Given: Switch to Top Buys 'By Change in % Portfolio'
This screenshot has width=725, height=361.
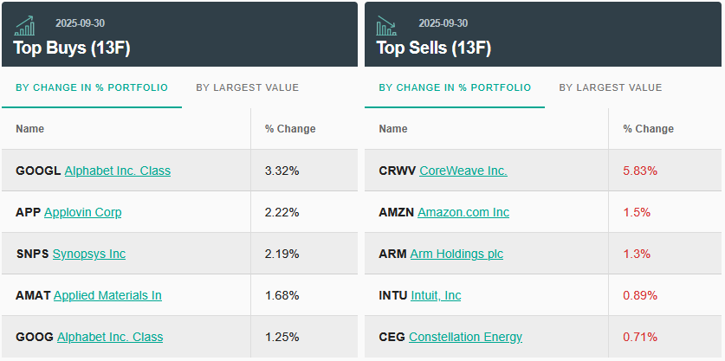Looking at the screenshot, I should [92, 87].
